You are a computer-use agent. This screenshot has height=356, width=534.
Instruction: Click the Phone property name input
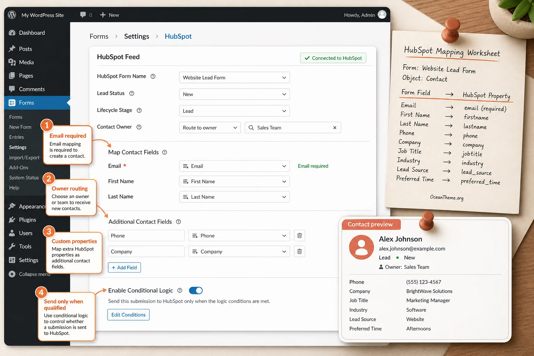(146, 236)
